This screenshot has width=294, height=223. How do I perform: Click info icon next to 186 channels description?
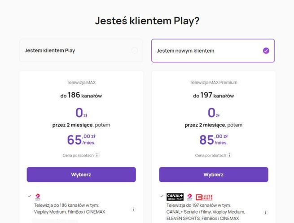(x=133, y=209)
